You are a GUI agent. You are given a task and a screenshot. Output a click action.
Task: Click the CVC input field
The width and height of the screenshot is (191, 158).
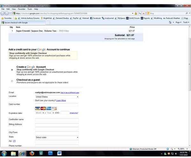tap(65, 113)
